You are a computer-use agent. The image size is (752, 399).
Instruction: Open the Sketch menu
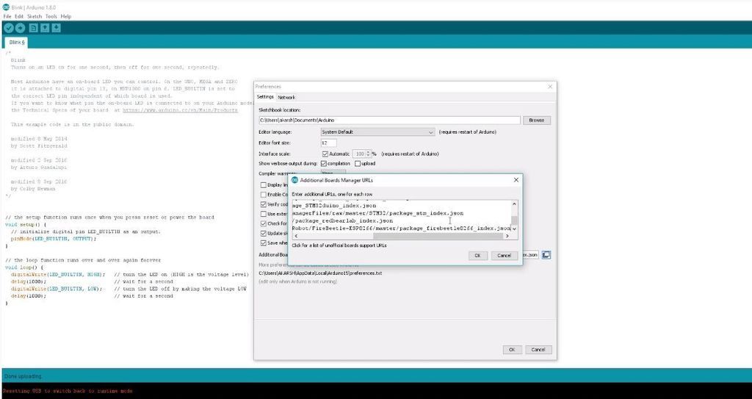[35, 16]
